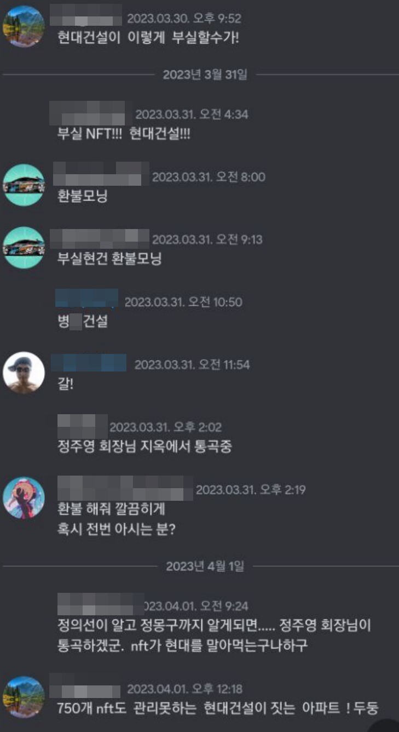Click the 2023년 3월 31일 date divider
399x732 pixels.
(x=205, y=75)
